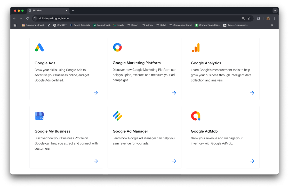The image size is (289, 188).
Task: Show hidden bookmarks with double chevron
Action: pyautogui.click(x=272, y=25)
